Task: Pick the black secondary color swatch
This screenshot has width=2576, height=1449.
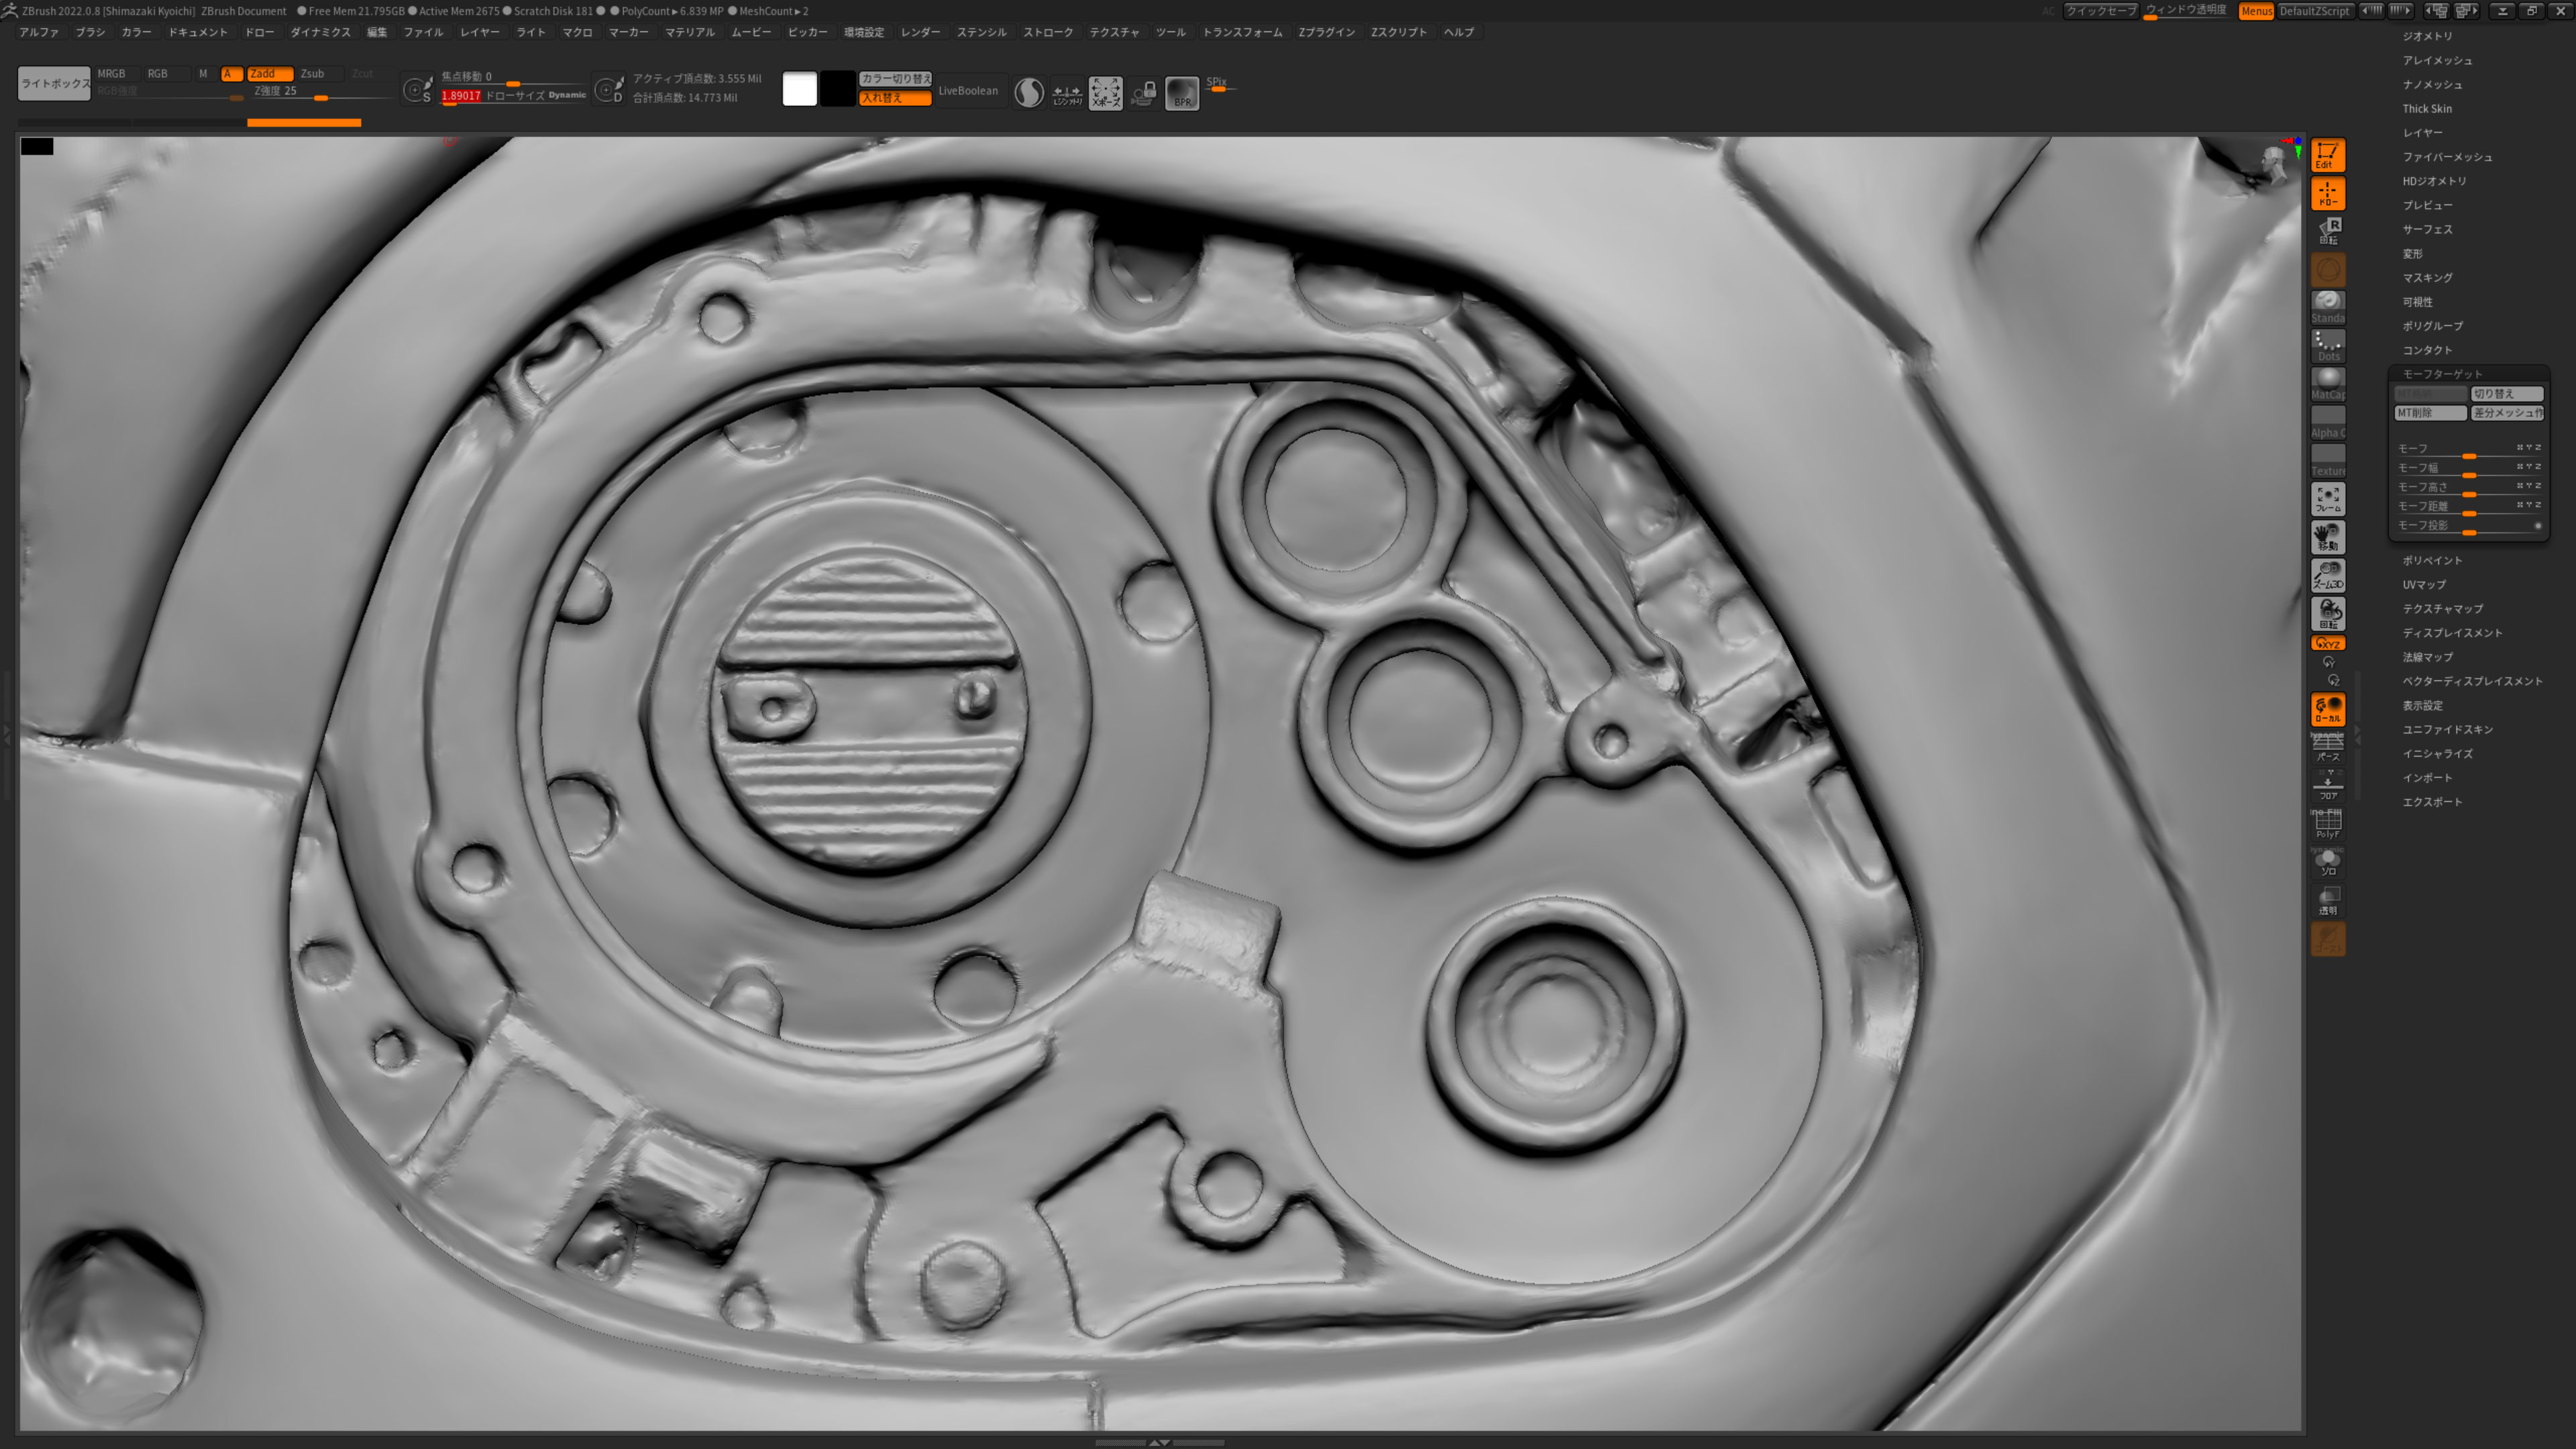Action: (x=838, y=89)
